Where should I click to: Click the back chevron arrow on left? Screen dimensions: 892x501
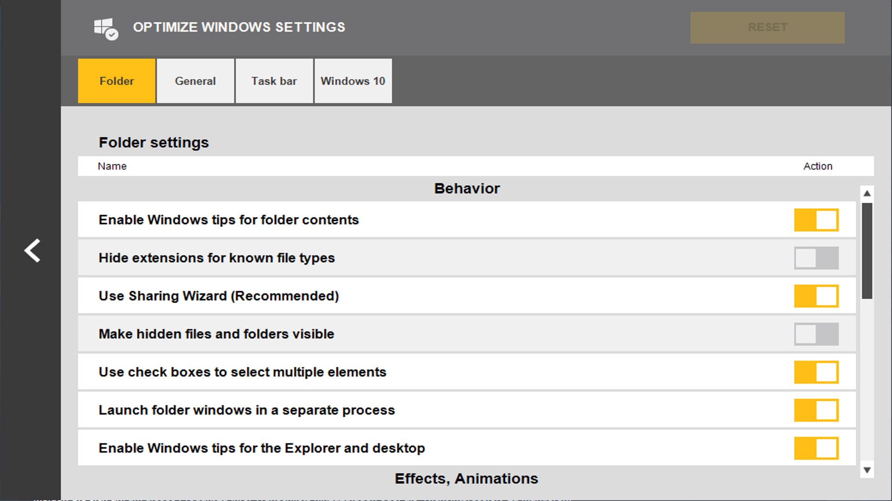pos(32,250)
